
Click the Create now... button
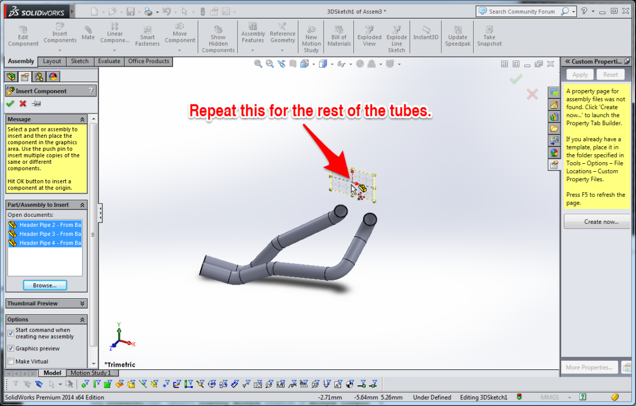pos(596,222)
